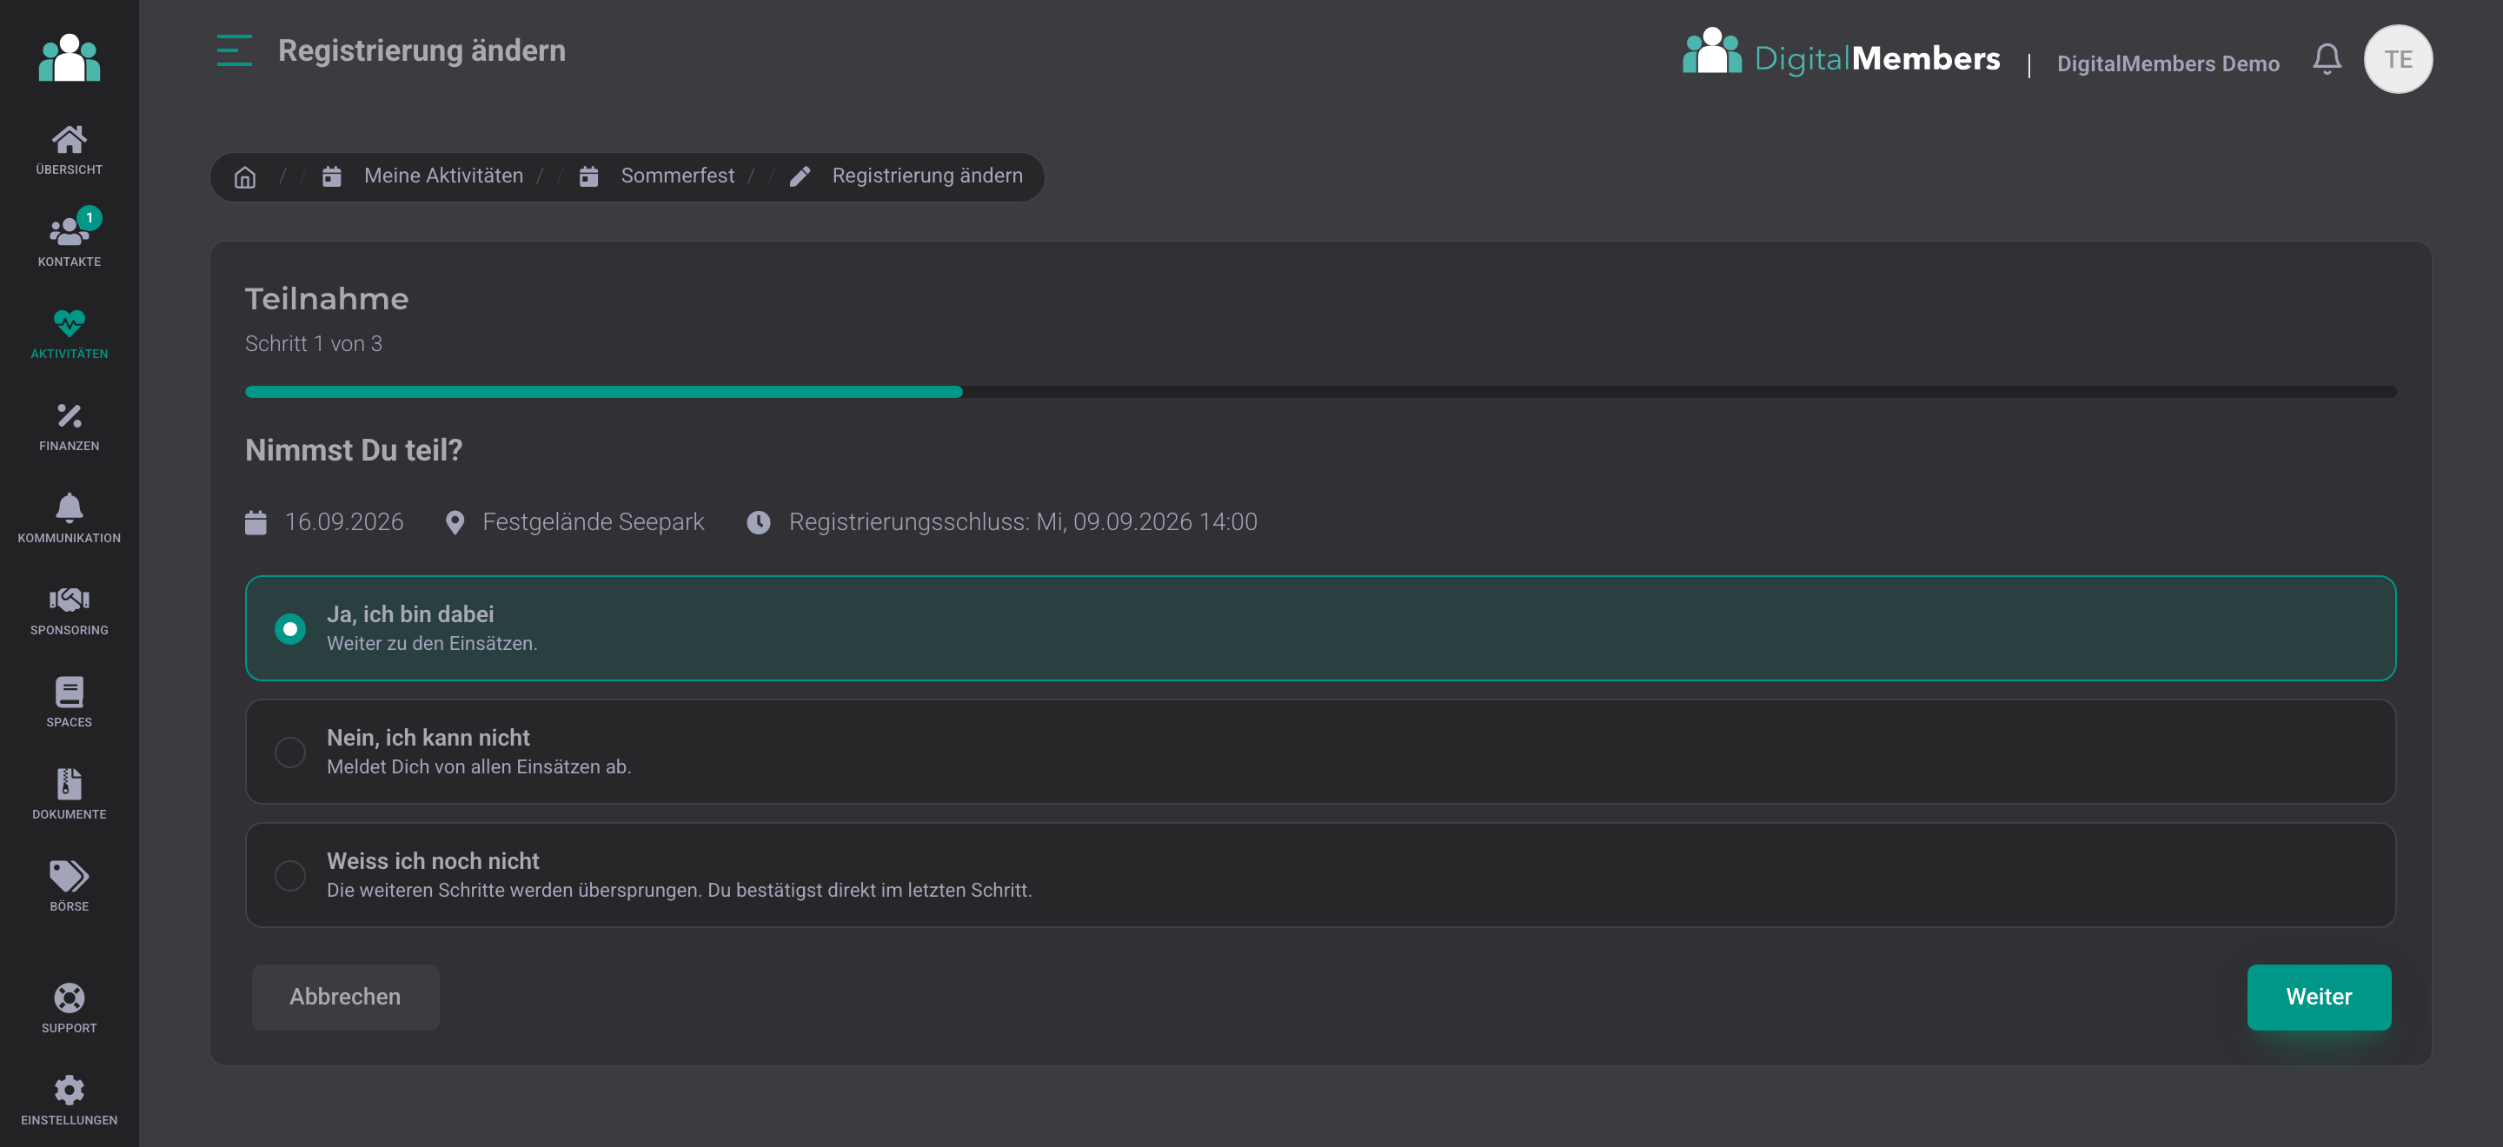Navigate to Meine Aktivitäten breadcrumb
Viewport: 2503px width, 1147px height.
(443, 176)
